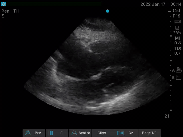Toggle the THI On setting
Image resolution: width=183 pixels, height=137 pixels.
[131, 133]
